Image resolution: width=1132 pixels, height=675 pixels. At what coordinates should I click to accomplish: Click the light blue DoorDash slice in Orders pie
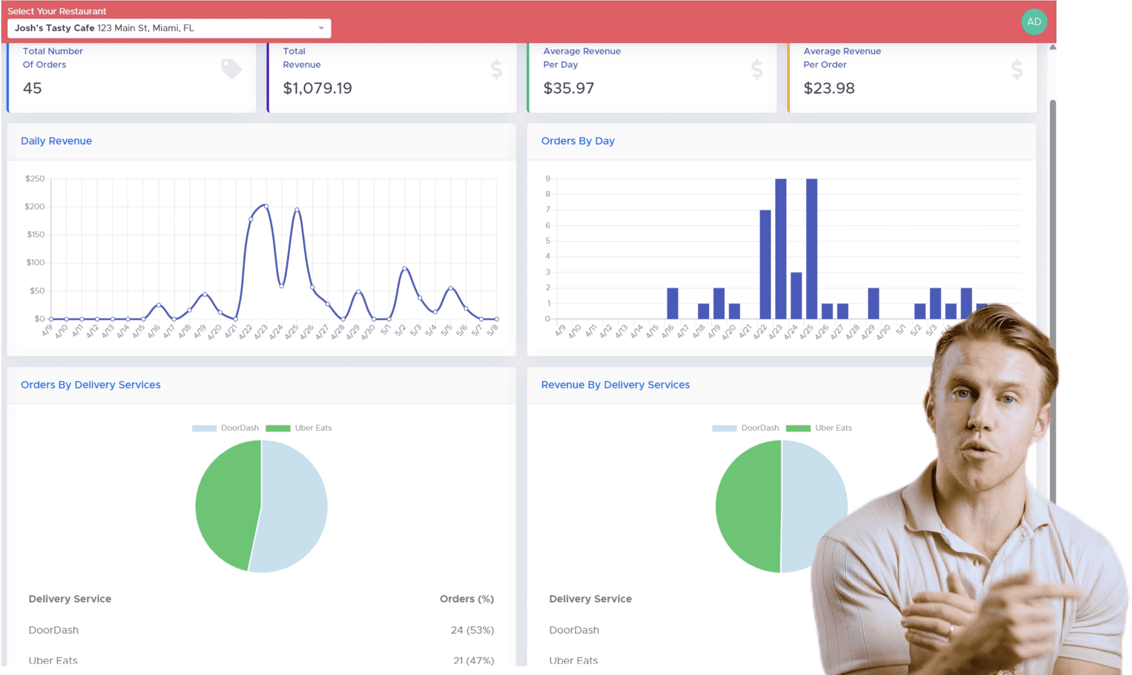click(296, 506)
